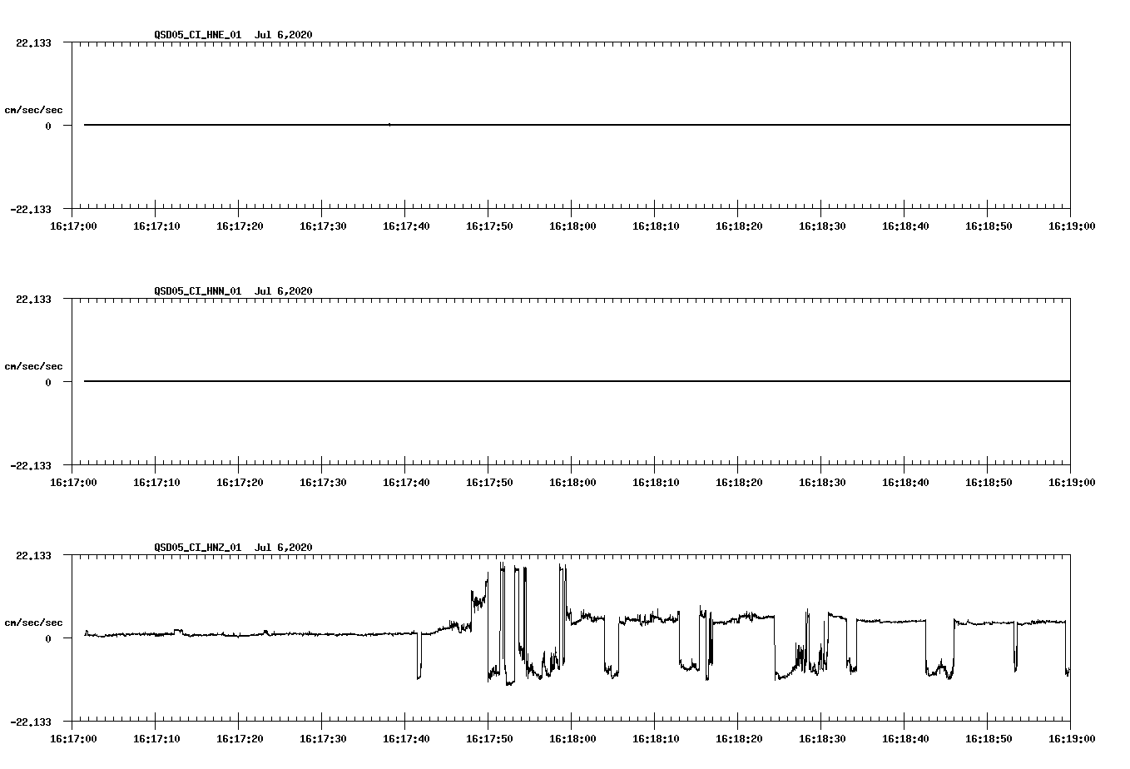Image resolution: width=1130 pixels, height=769 pixels.
Task: Click 16:17:20 time label under HNE plot
Action: coord(240,226)
